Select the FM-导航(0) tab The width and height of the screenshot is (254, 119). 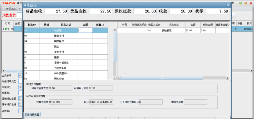11,9
